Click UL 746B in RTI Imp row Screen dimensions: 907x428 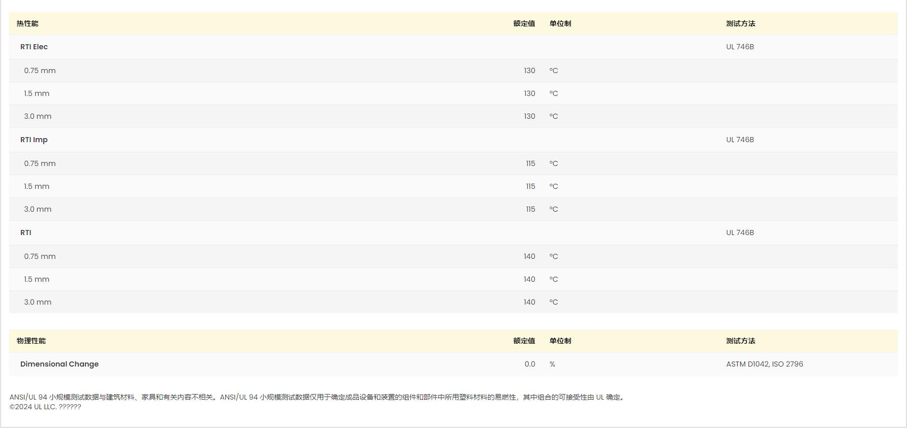pos(740,140)
